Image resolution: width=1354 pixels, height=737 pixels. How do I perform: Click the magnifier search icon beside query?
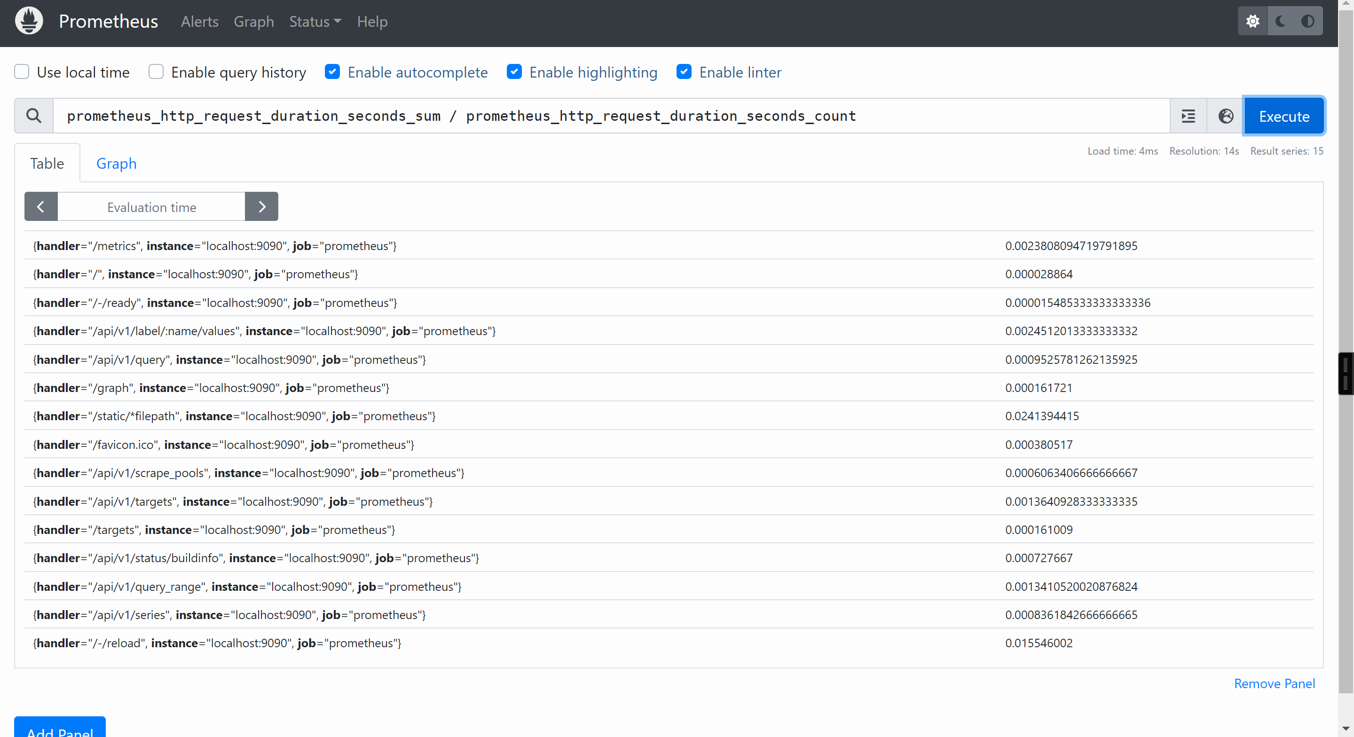click(34, 116)
